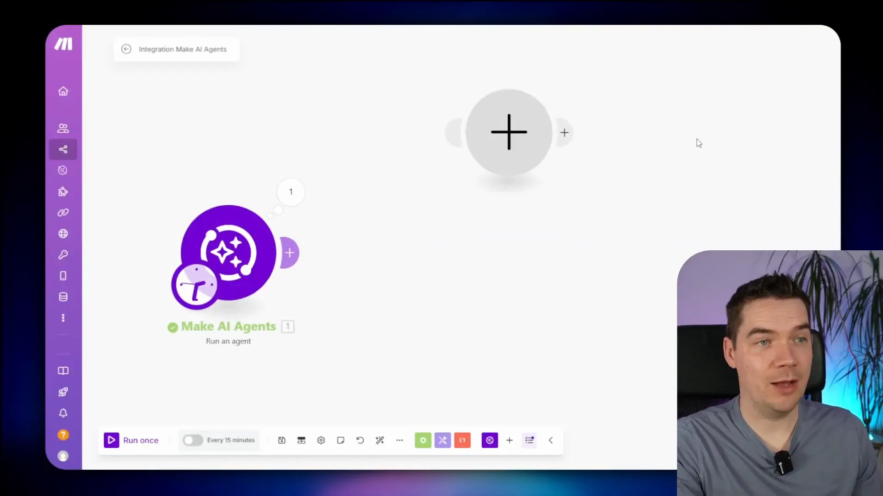Click the Make logo in sidebar
The width and height of the screenshot is (883, 496).
(63, 44)
